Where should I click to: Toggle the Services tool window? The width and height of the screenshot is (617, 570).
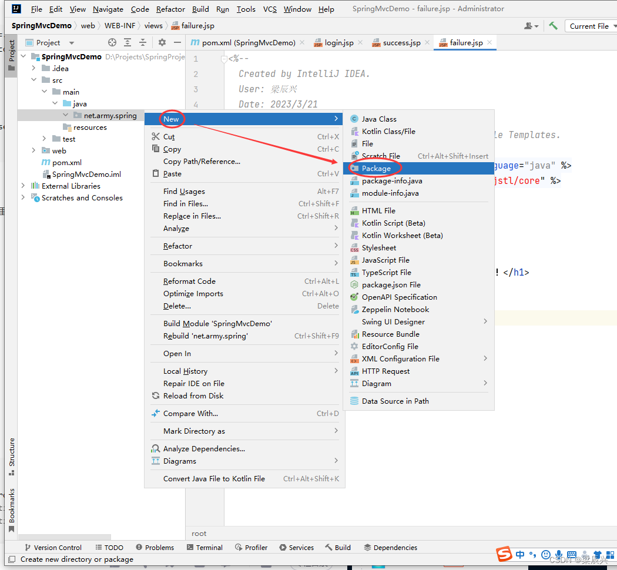[296, 547]
